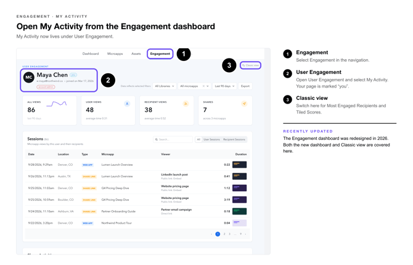Click the All Views value 86
Viewport: 413px width, 265px height.
[x=31, y=110]
